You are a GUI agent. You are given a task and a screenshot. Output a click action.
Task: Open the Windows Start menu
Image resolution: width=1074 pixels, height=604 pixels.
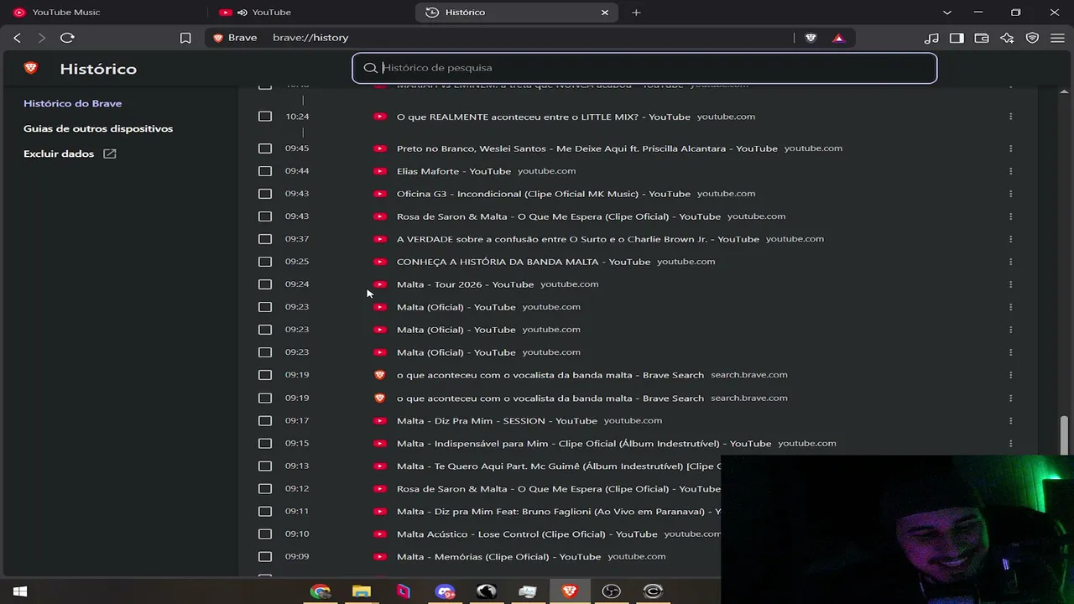click(20, 591)
